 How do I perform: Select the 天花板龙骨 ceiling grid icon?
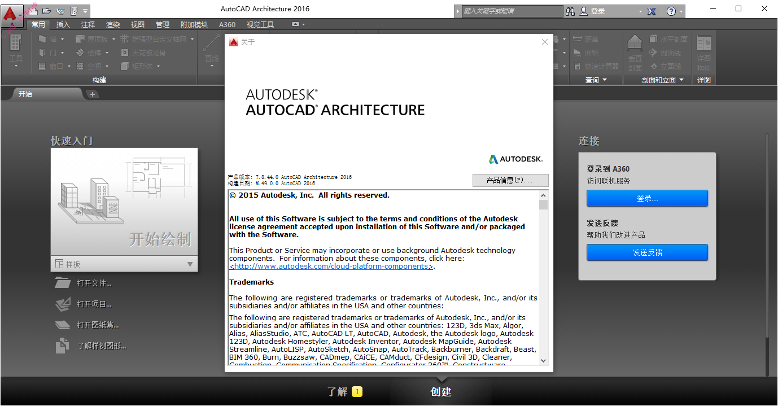[x=125, y=53]
